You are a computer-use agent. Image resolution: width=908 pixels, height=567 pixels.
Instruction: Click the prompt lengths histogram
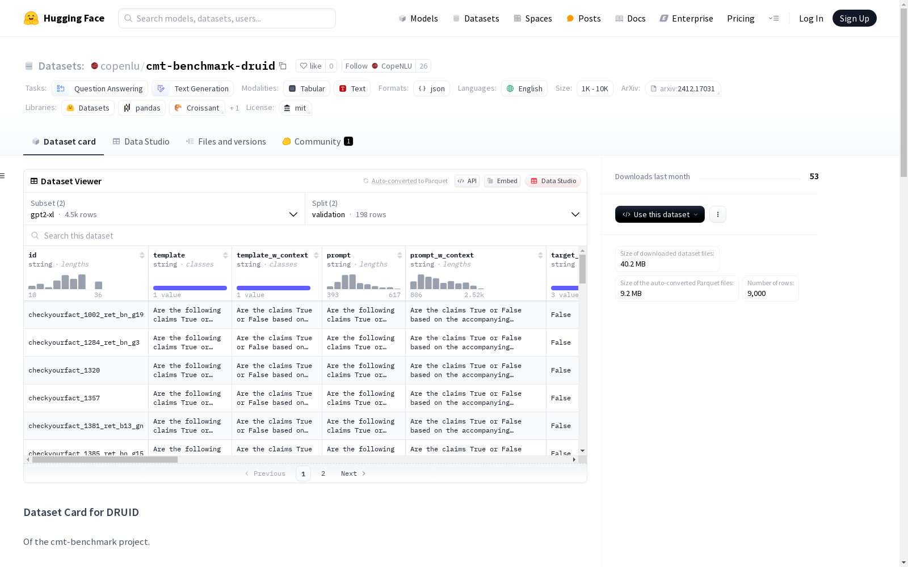pos(364,282)
